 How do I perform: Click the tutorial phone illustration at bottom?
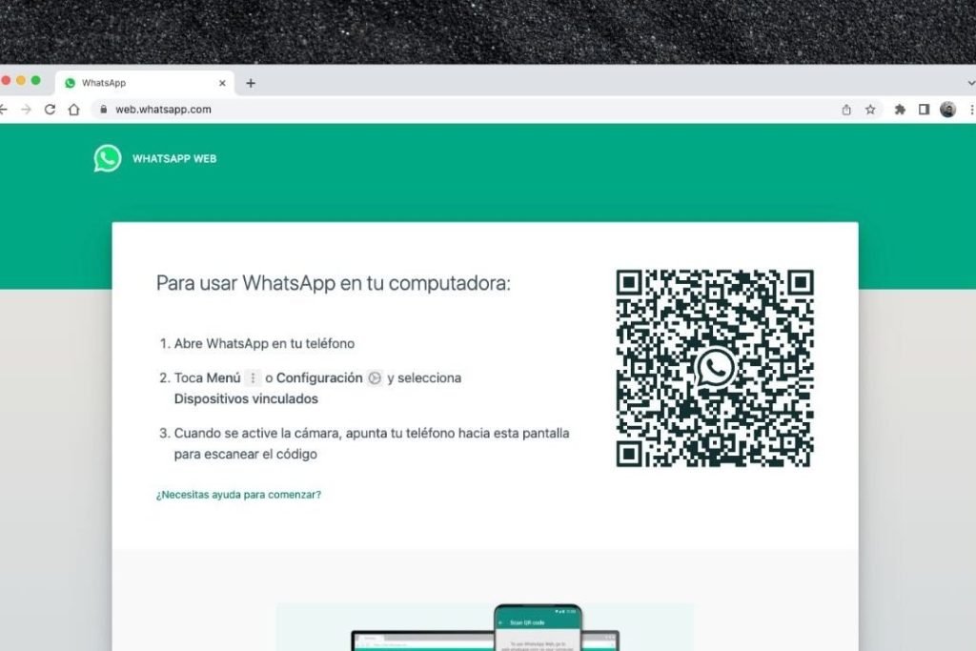[537, 628]
